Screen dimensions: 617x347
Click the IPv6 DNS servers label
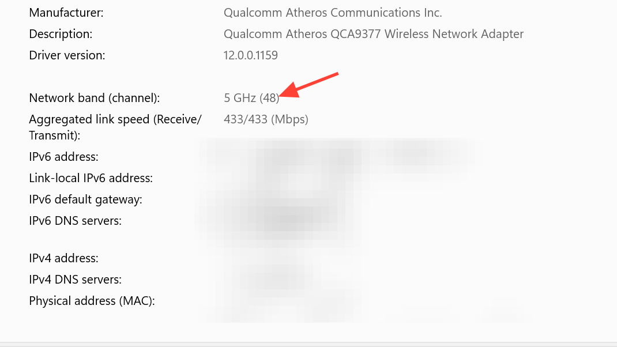[x=75, y=221]
